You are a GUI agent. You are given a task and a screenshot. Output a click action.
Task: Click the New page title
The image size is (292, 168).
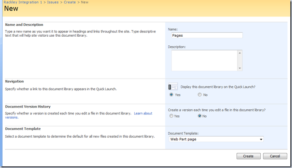click(11, 9)
